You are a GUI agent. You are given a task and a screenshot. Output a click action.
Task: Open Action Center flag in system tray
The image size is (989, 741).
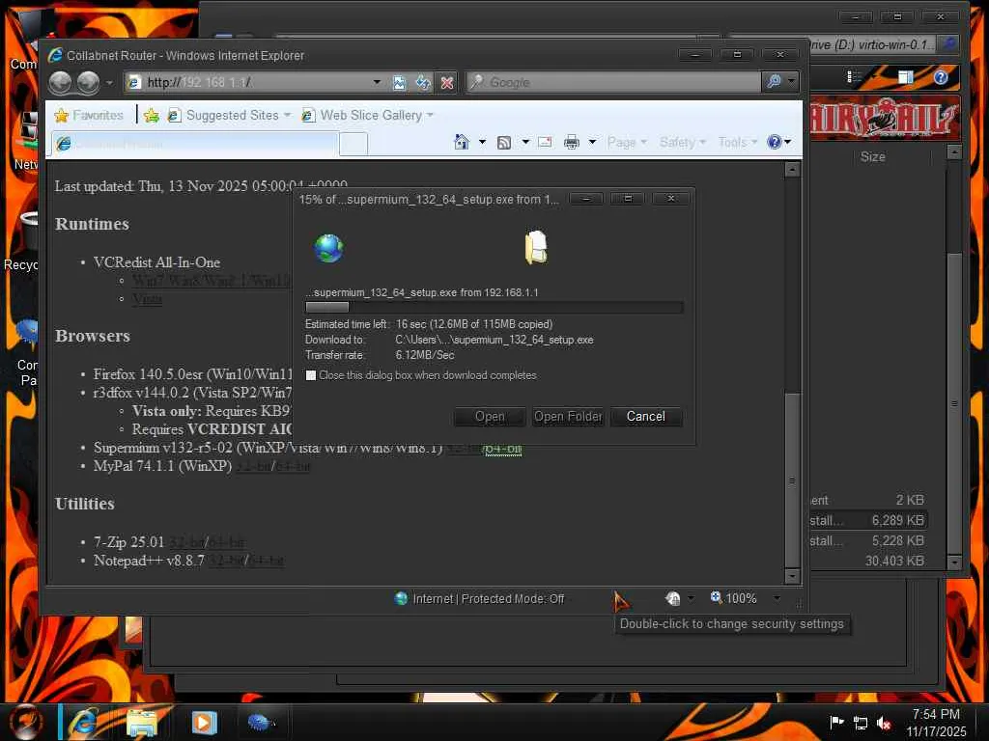click(x=836, y=722)
